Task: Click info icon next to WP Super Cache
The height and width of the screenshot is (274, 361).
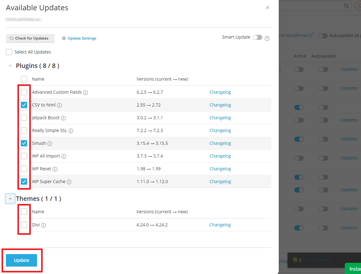Action: pyautogui.click(x=69, y=182)
